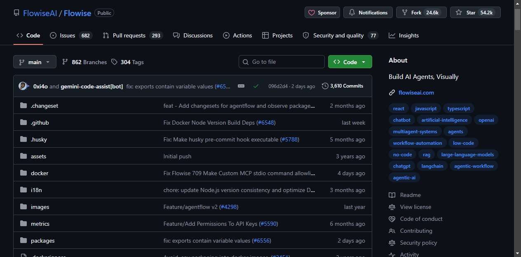Open the .github folder
This screenshot has width=521, height=257.
coord(40,123)
